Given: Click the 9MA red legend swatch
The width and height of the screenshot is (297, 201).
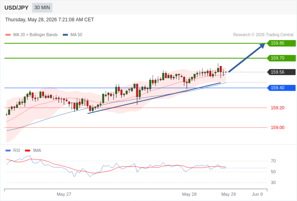Looking at the screenshot, I should [x=28, y=151].
